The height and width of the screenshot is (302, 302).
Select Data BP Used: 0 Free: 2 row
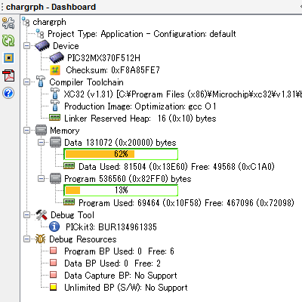click(112, 263)
